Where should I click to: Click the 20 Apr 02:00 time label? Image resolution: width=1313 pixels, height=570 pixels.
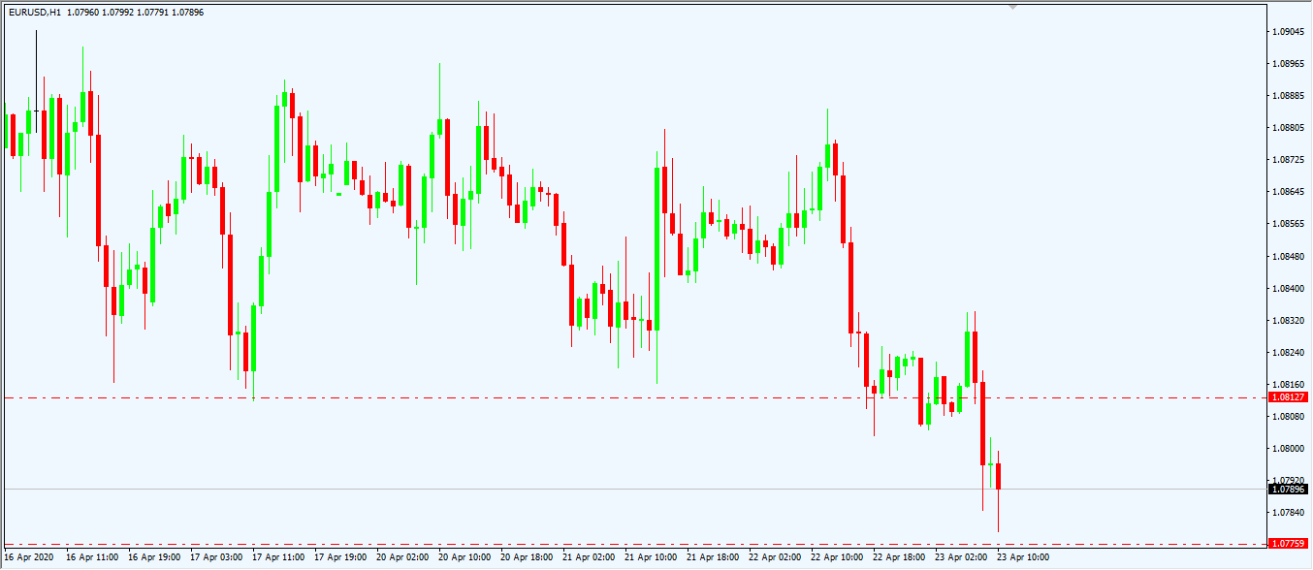click(402, 558)
